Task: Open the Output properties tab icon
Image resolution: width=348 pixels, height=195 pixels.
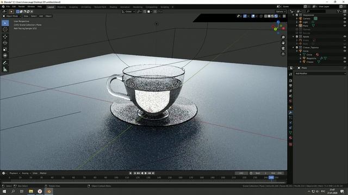Action: (290, 86)
